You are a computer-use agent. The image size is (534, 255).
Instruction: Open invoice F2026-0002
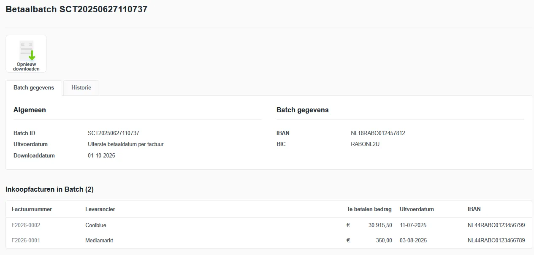click(x=26, y=225)
